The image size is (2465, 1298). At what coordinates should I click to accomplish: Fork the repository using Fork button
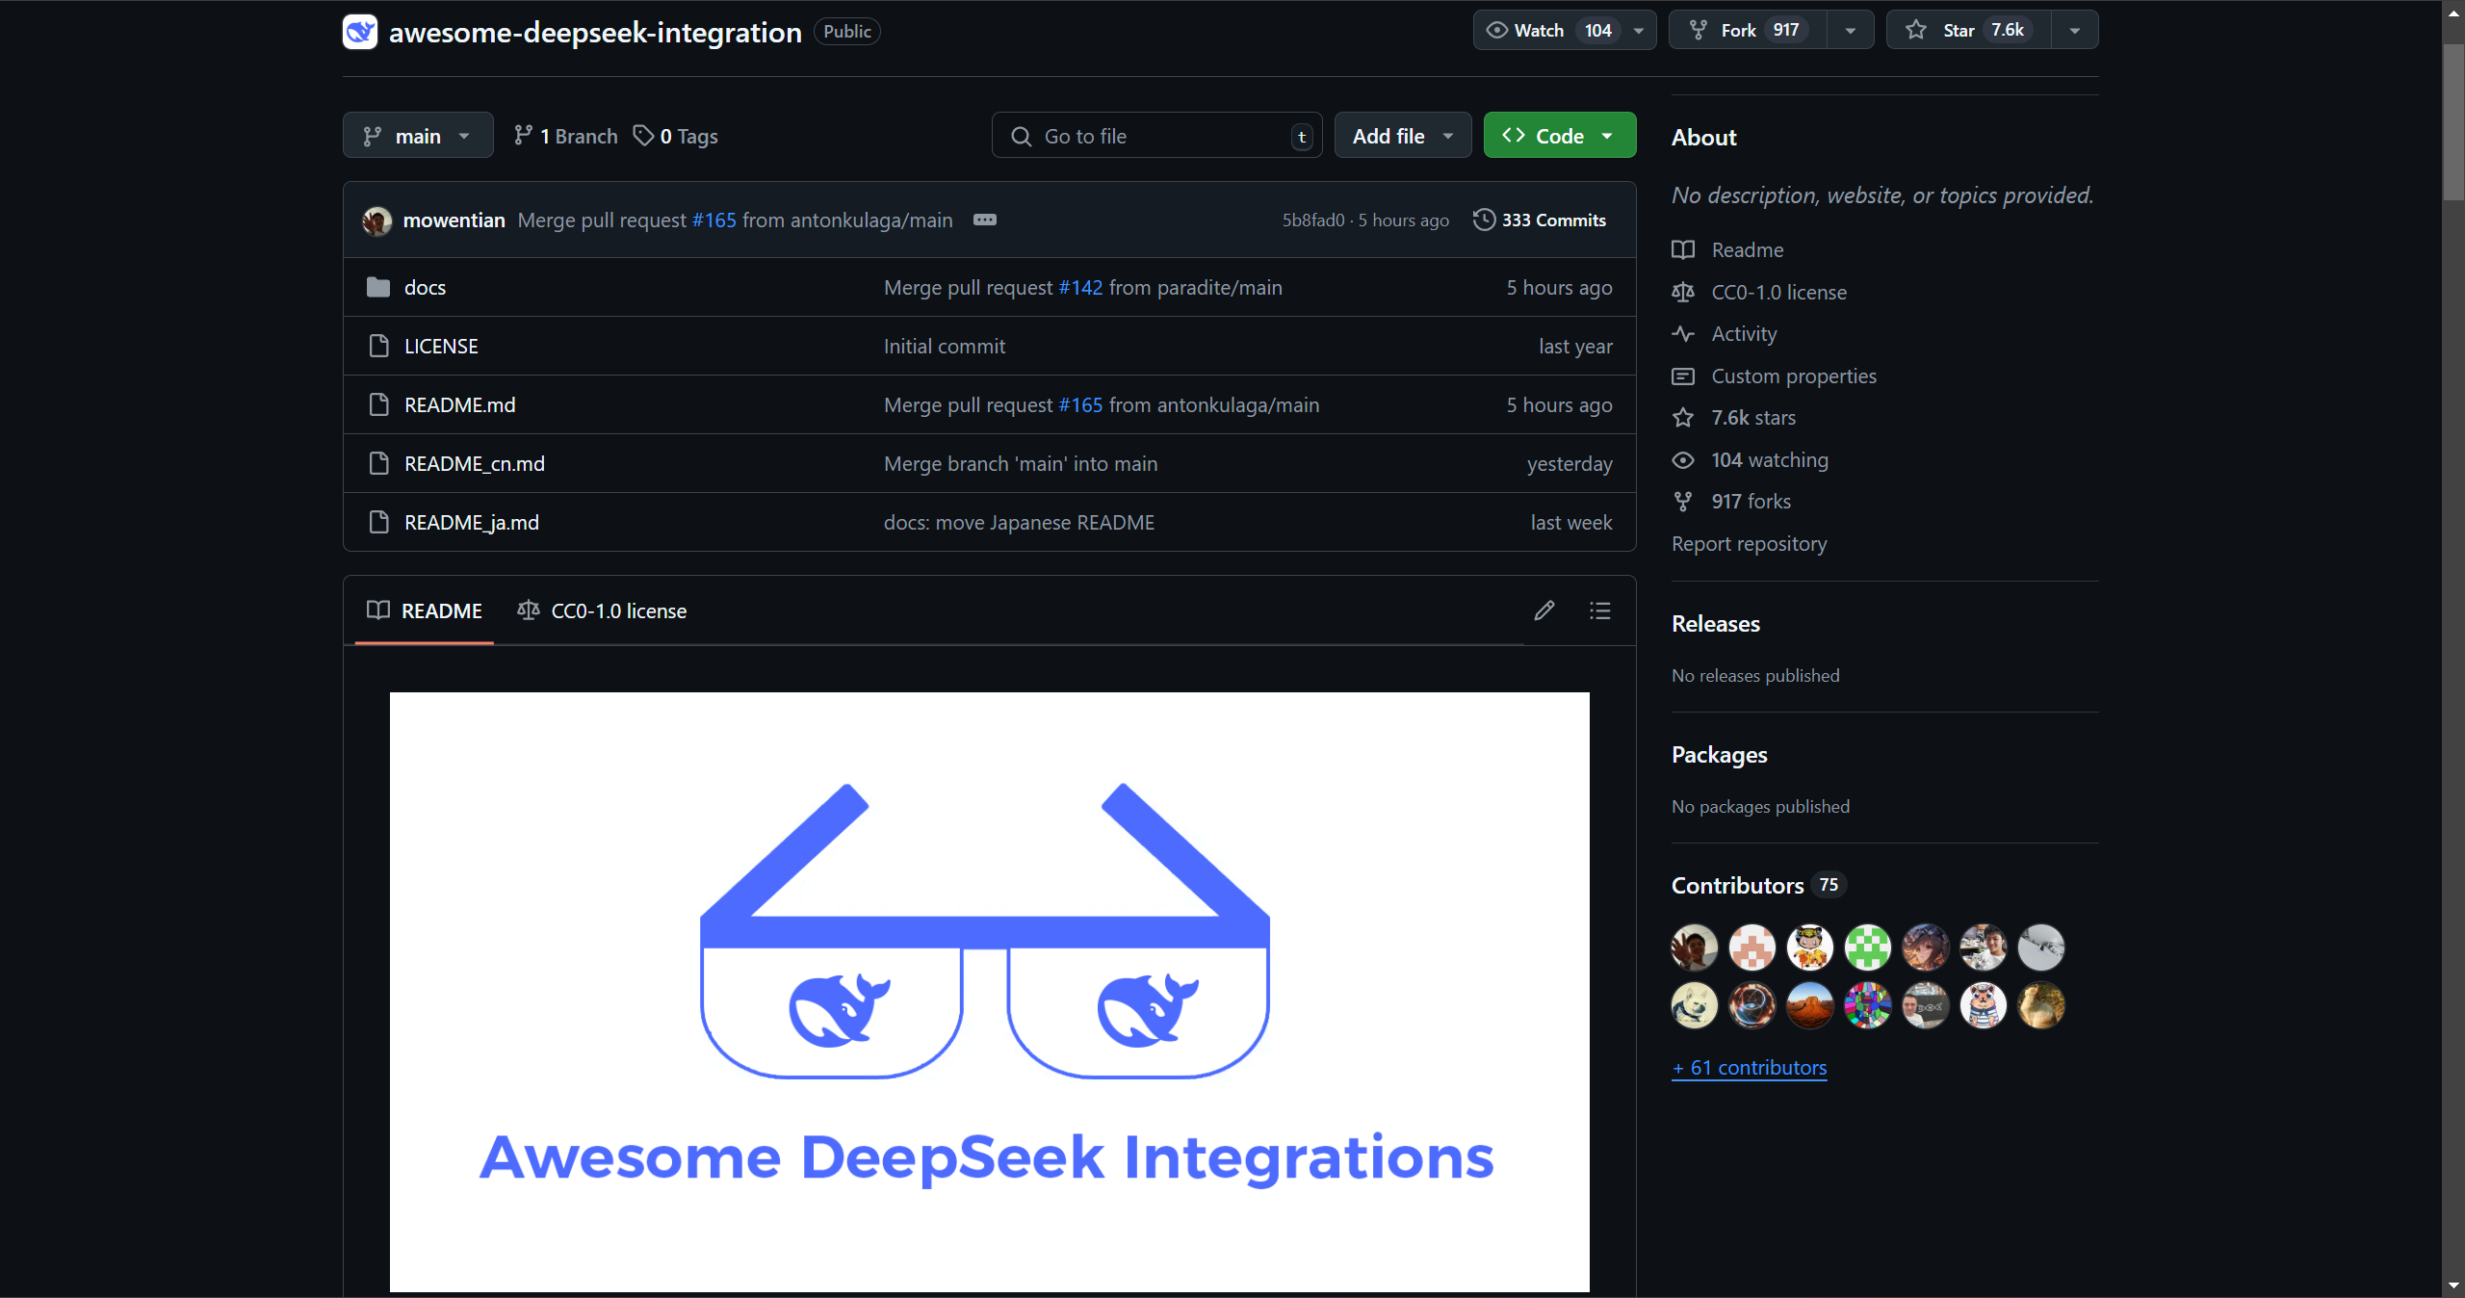pos(1749,30)
